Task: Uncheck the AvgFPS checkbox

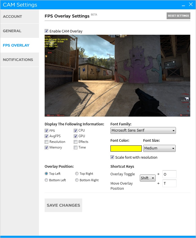Action: click(46, 136)
